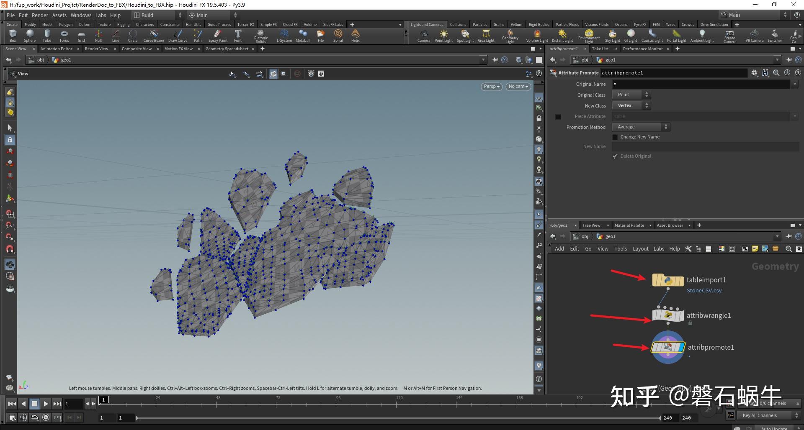Click frame 96 on the timeline slider

337,404
